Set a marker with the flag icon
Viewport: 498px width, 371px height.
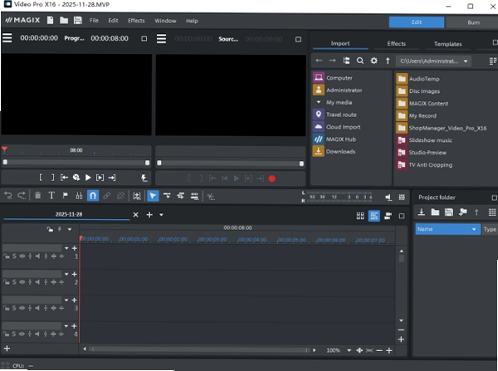65,195
